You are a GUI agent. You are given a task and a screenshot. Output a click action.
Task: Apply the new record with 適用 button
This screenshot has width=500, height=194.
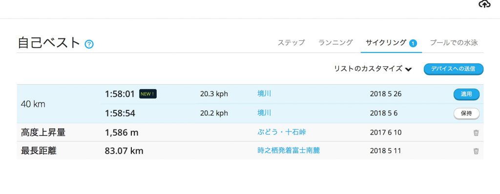pos(466,94)
